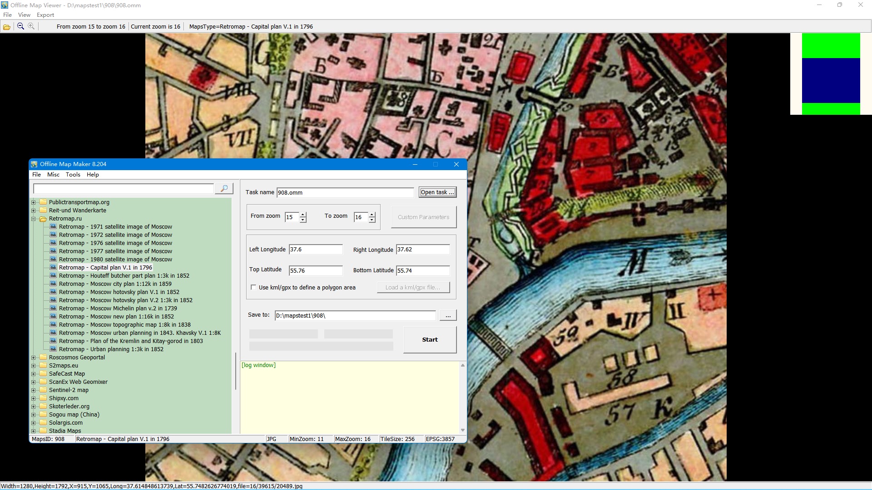872x490 pixels.
Task: Click log window scroll down arrow
Action: pos(463,430)
